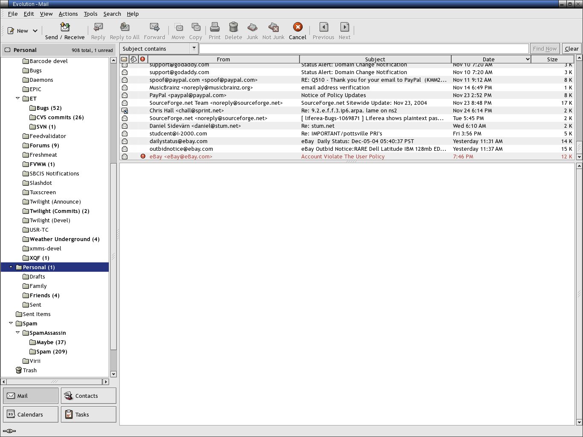583x437 pixels.
Task: Click the Trash folder icon
Action: pyautogui.click(x=19, y=370)
